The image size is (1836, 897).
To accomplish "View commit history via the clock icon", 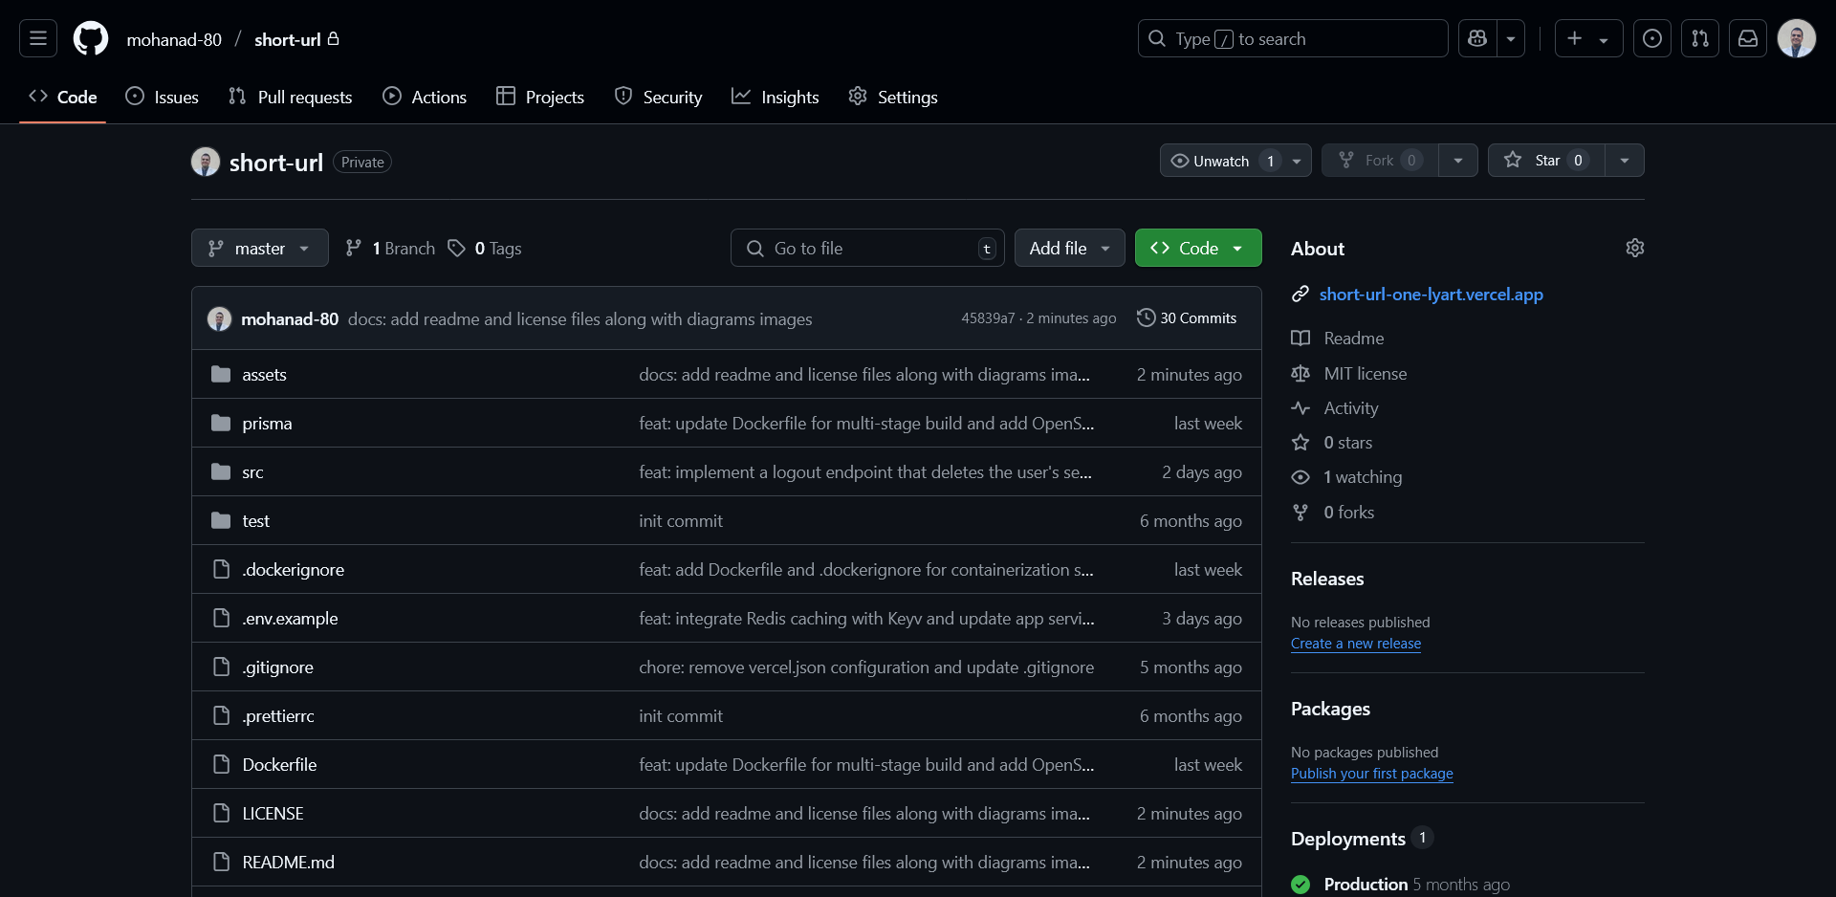I will 1147,317.
